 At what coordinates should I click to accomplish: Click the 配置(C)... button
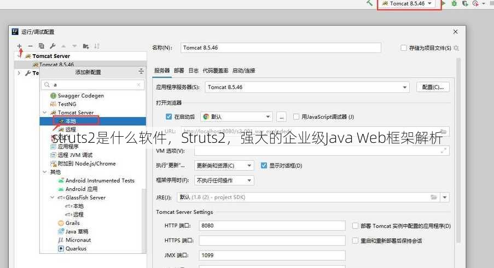pos(433,87)
